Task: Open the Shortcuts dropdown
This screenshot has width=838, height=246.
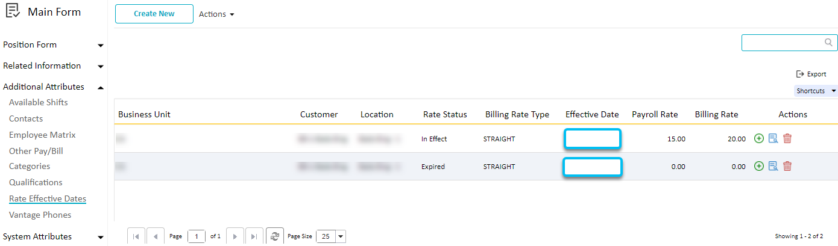Action: [816, 91]
